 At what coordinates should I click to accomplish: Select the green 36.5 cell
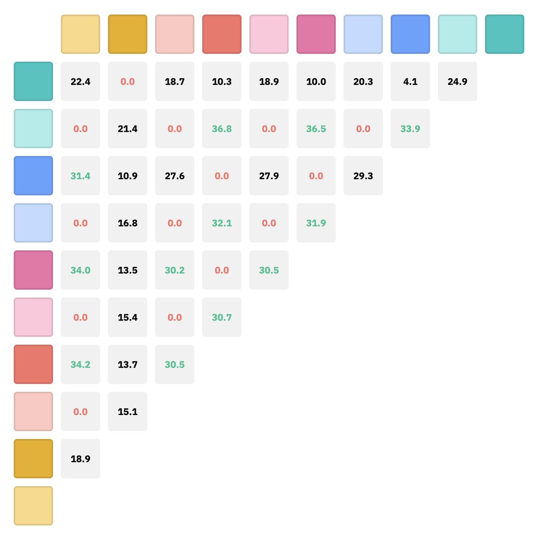316,129
